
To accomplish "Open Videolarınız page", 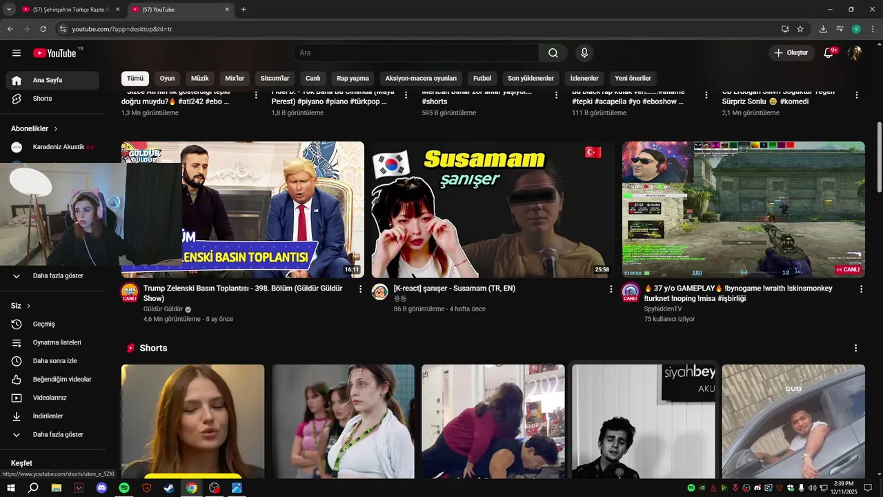I will coord(52,398).
